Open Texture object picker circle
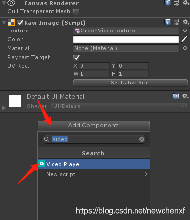The image size is (190, 220). point(185,31)
